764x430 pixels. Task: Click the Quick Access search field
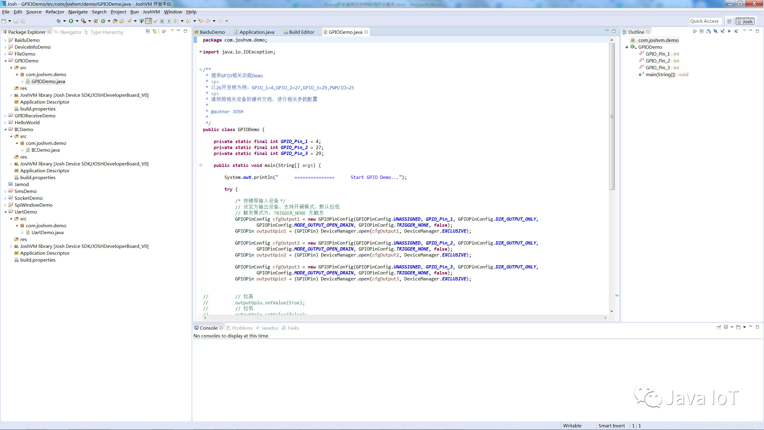pyautogui.click(x=705, y=21)
